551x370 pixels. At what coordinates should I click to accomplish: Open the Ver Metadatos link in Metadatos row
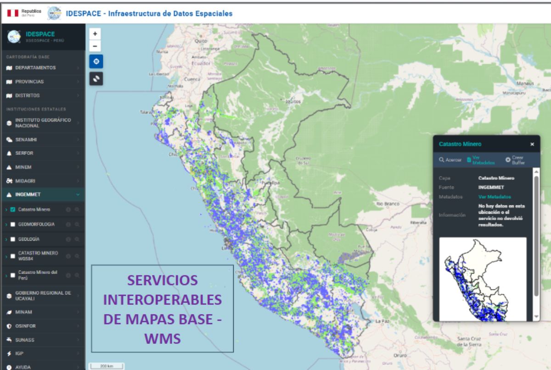pos(495,197)
